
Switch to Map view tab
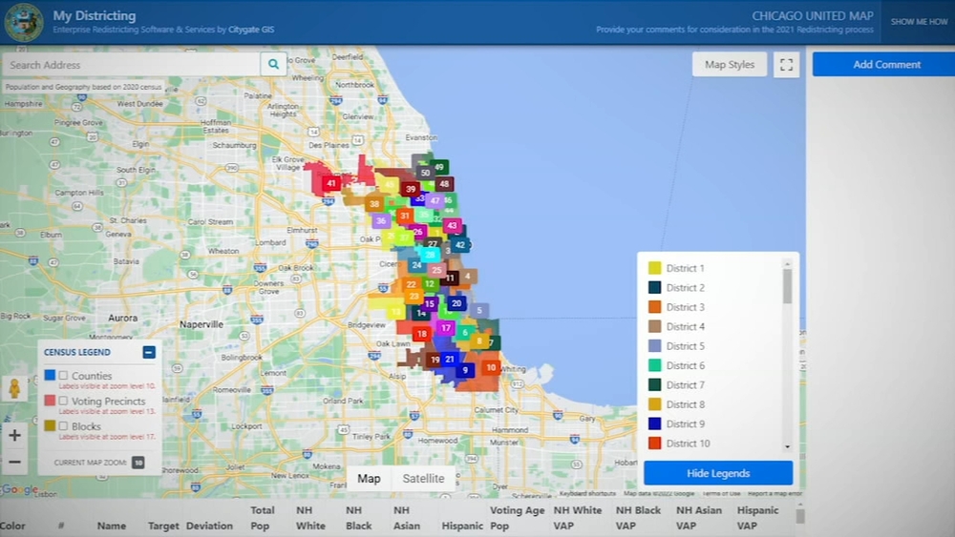click(369, 479)
